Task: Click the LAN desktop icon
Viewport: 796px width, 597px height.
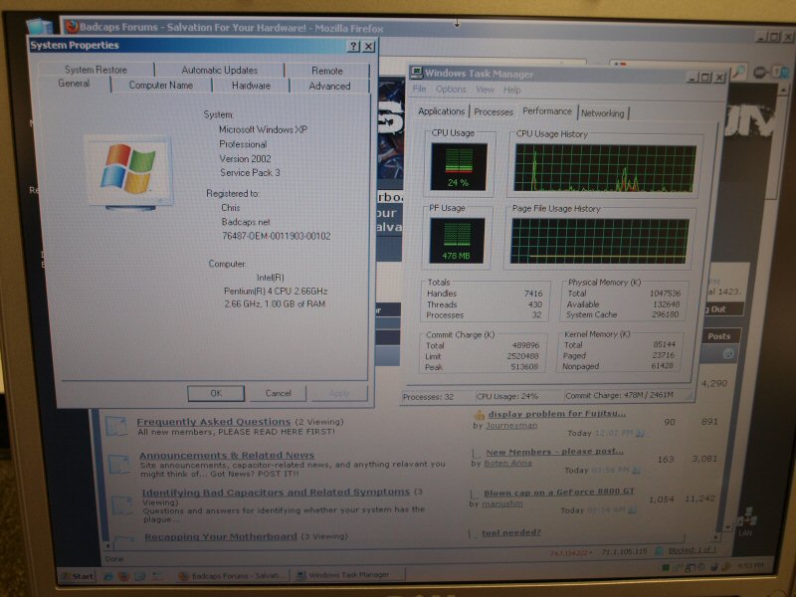Action: click(x=746, y=521)
